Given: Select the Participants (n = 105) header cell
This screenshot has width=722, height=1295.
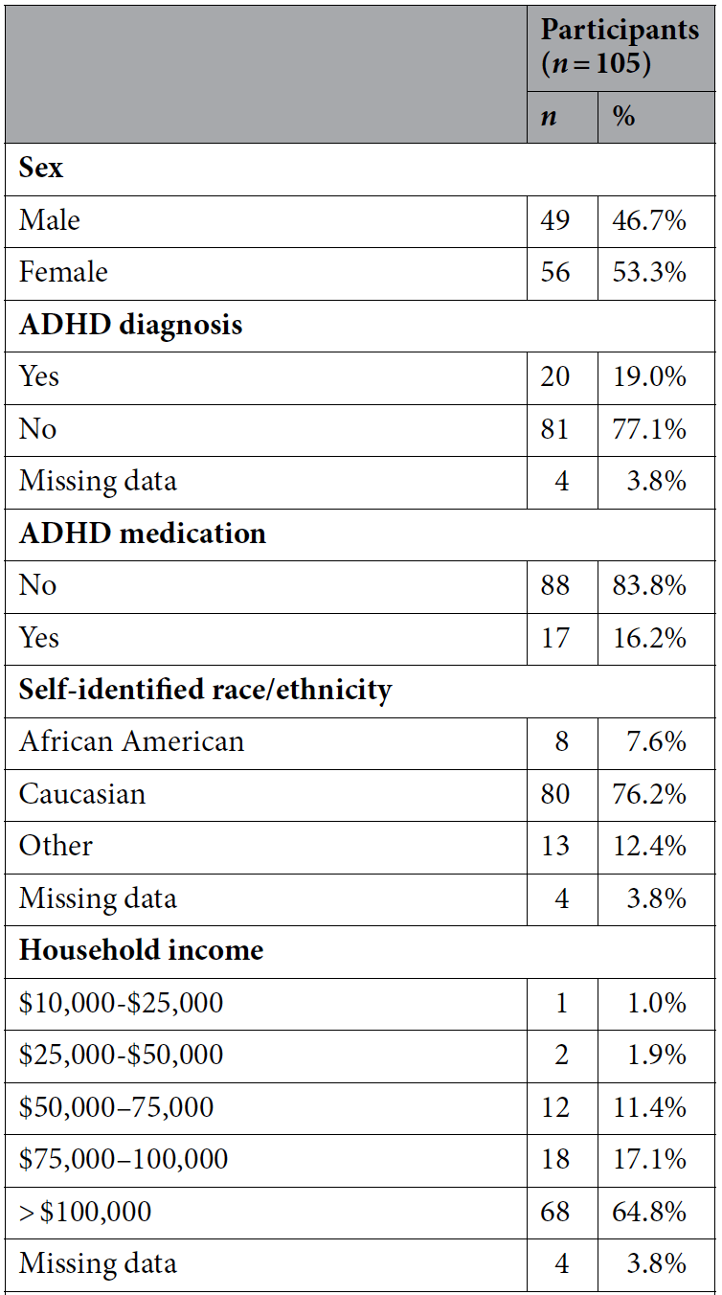Looking at the screenshot, I should (x=620, y=47).
